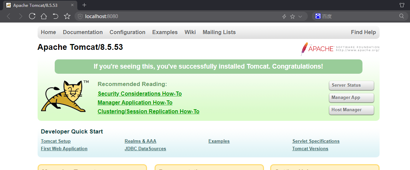Open Manager Application How-To link
This screenshot has height=170, width=410.
(x=135, y=103)
